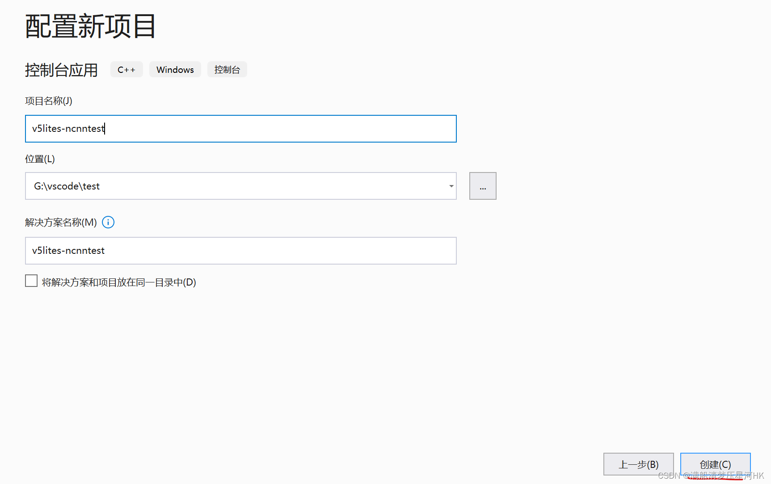The height and width of the screenshot is (484, 771).
Task: Select the C++ tag label
Action: click(126, 70)
